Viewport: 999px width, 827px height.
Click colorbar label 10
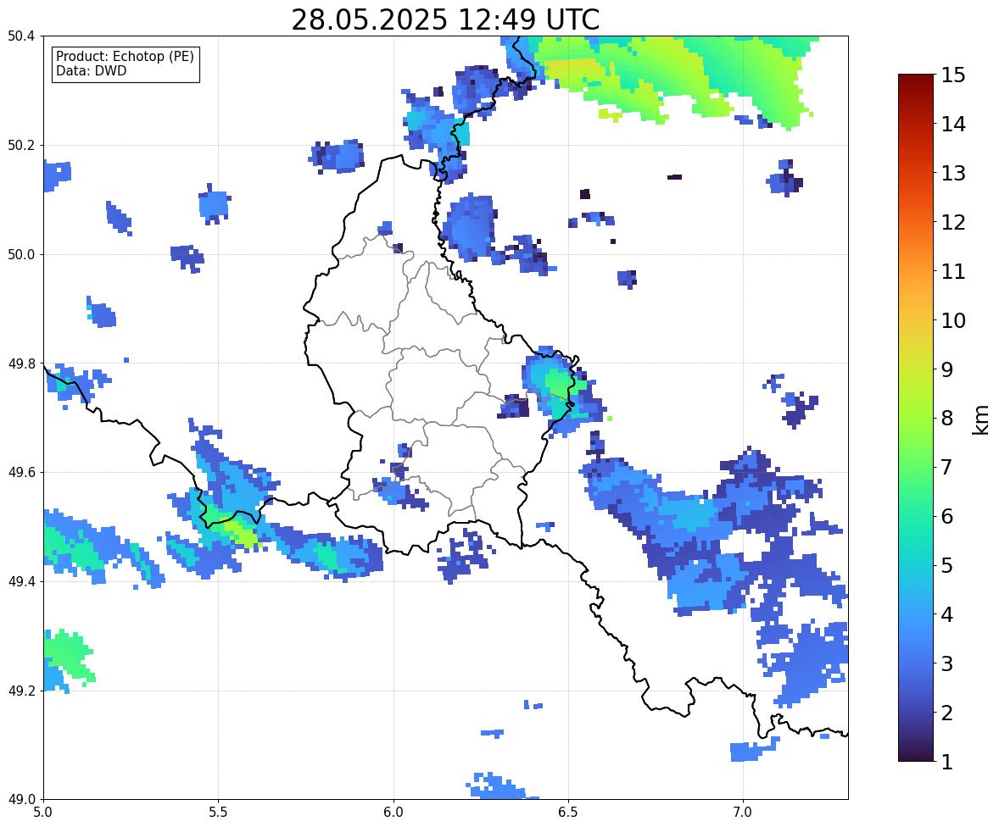pyautogui.click(x=953, y=321)
